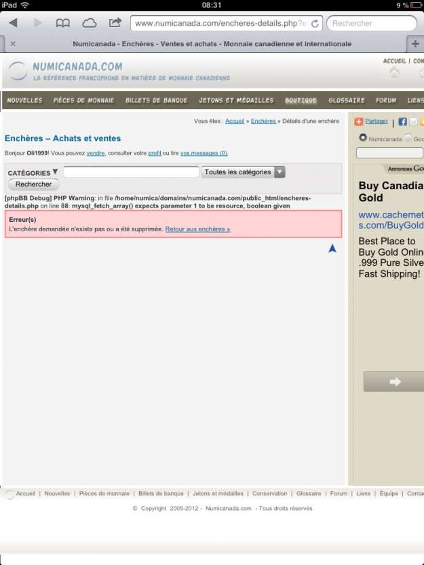424x565 pixels.
Task: Open a new tab with the plus button
Action: (415, 43)
